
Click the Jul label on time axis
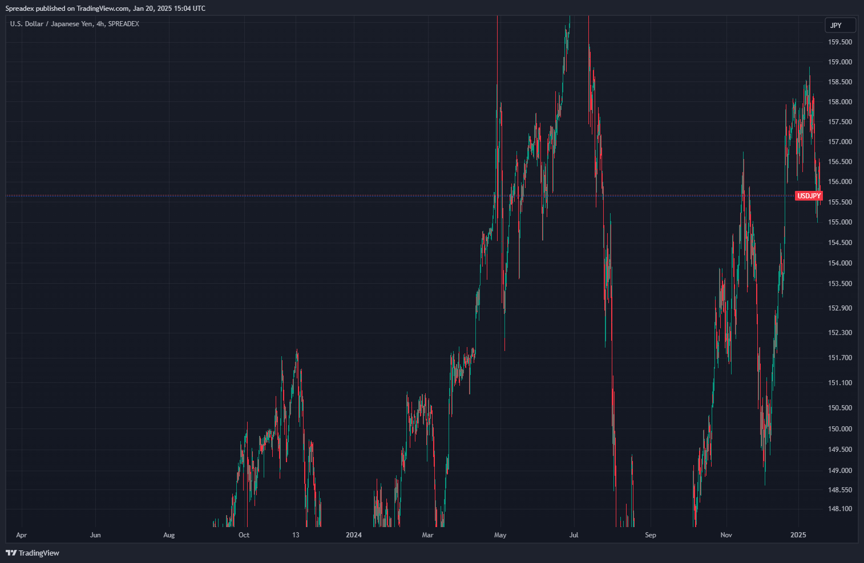pyautogui.click(x=574, y=535)
